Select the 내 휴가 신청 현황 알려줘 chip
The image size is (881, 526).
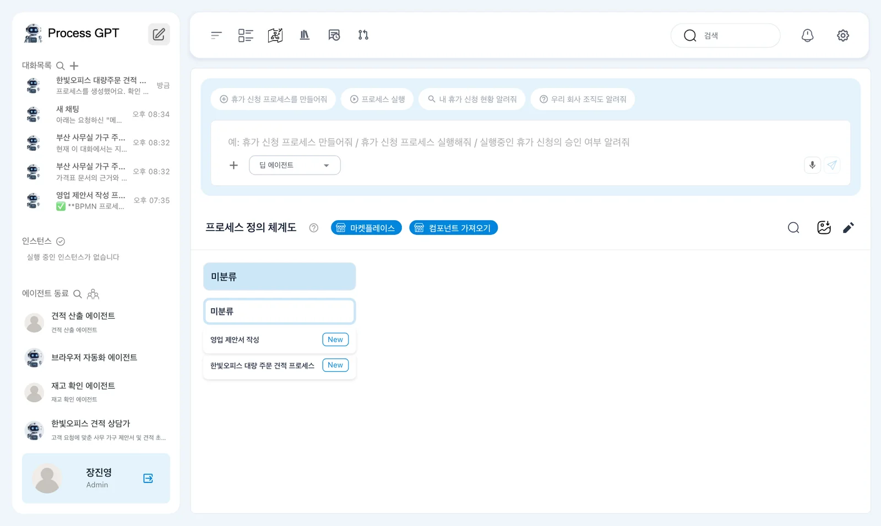(x=472, y=100)
